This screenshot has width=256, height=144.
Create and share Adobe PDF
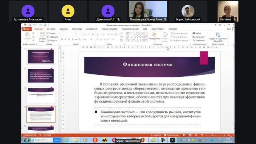coord(218,37)
